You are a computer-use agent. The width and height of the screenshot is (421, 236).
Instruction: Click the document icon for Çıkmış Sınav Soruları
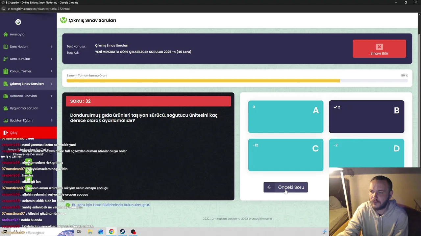(6, 84)
